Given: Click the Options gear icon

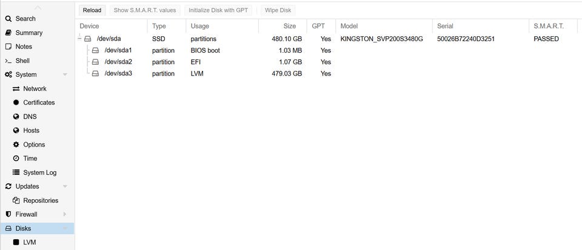Looking at the screenshot, I should click(x=16, y=145).
